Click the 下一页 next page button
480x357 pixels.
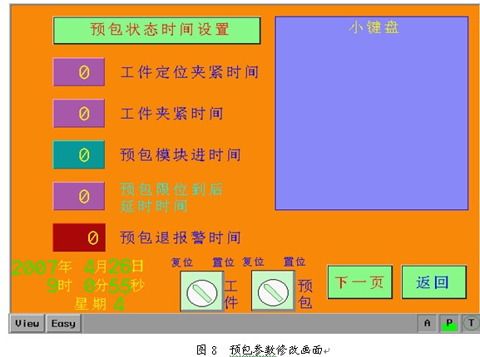point(360,282)
